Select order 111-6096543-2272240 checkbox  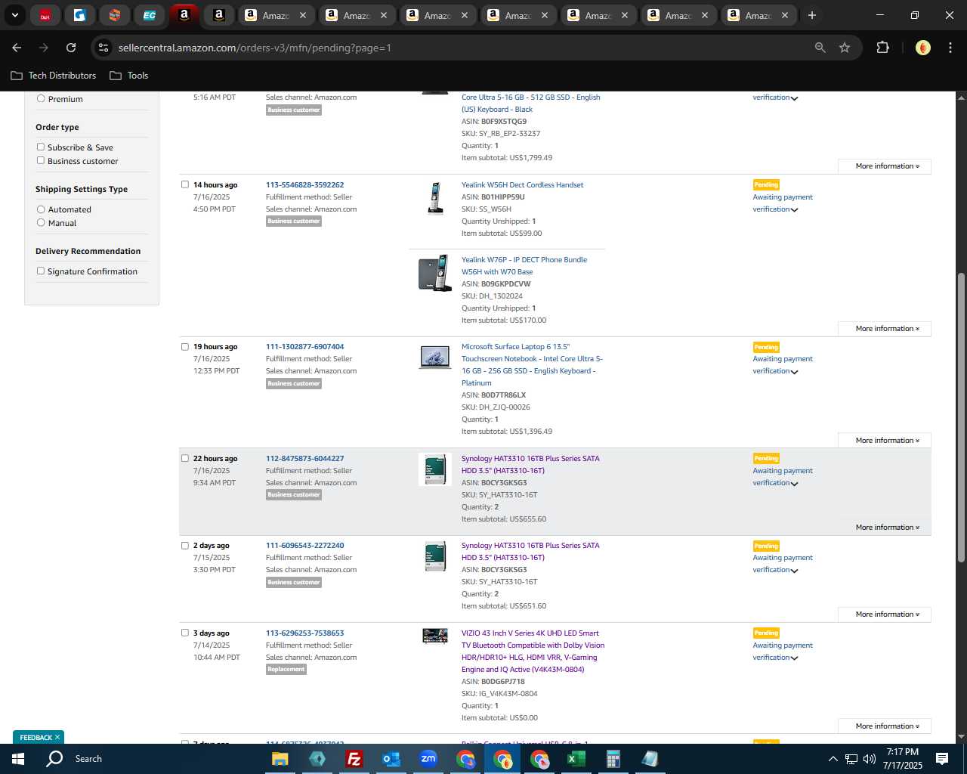coord(184,545)
